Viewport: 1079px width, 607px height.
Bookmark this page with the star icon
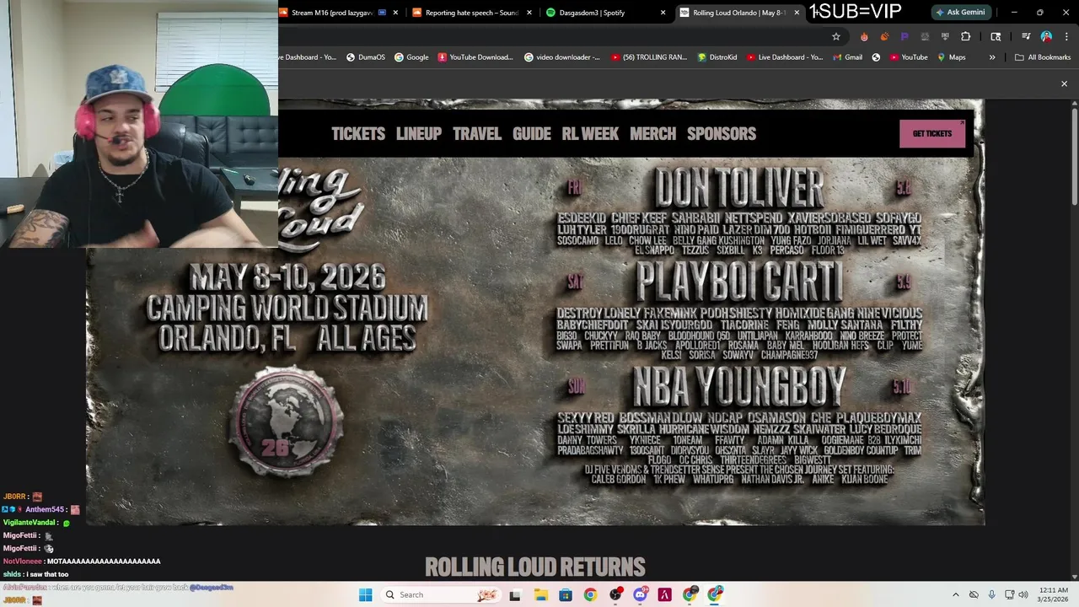(x=835, y=36)
